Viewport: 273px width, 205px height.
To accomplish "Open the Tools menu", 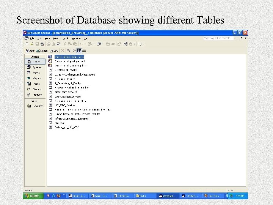I will (66, 38).
